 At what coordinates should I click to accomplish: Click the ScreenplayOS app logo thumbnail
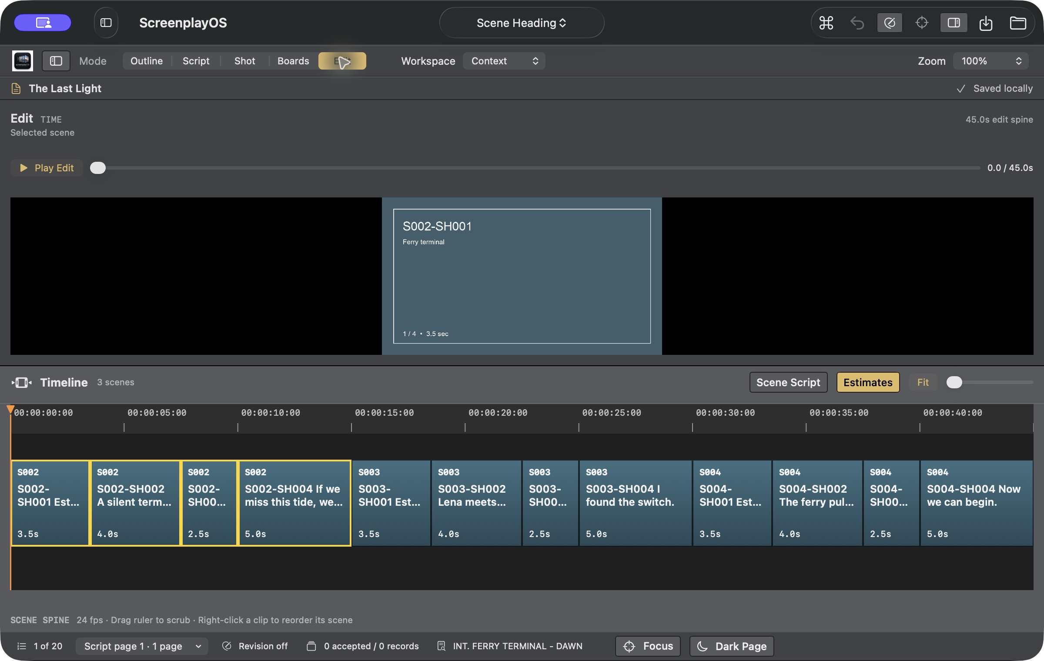pos(23,61)
